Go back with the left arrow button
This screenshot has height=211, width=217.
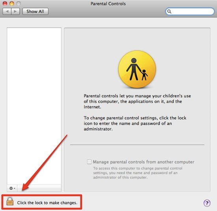coord(7,11)
